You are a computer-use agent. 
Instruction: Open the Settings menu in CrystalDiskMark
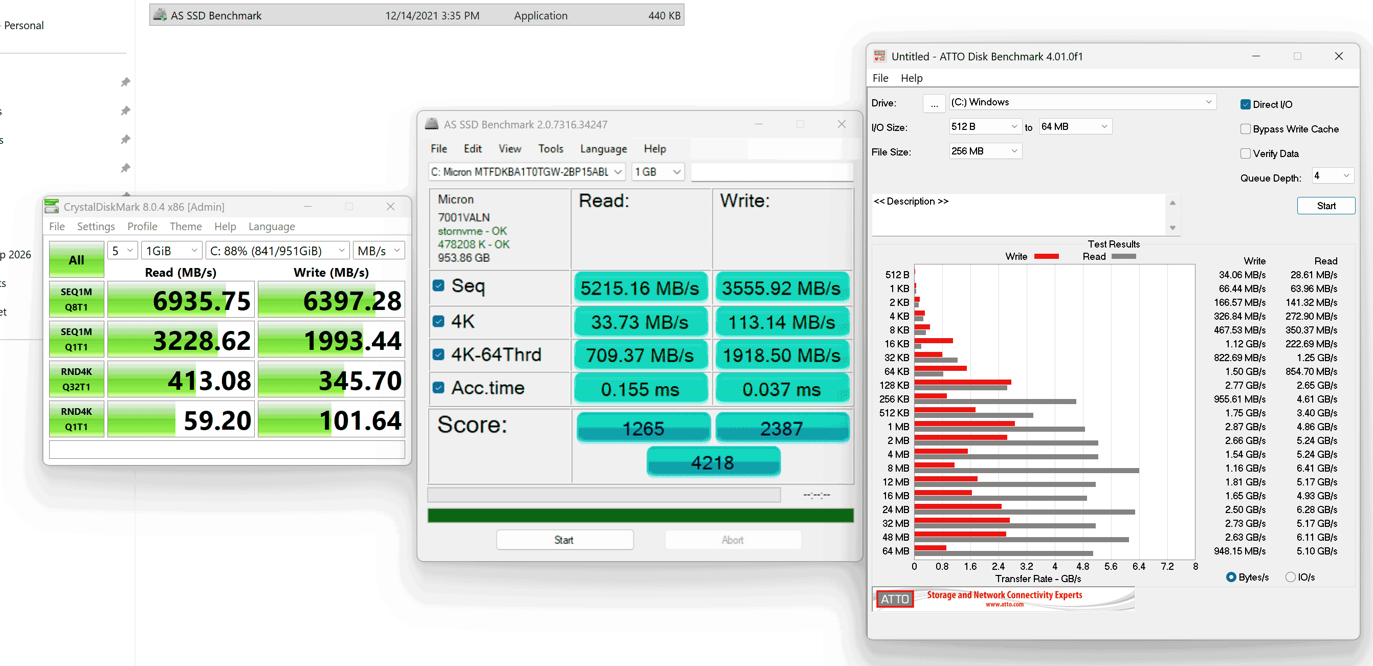click(96, 227)
